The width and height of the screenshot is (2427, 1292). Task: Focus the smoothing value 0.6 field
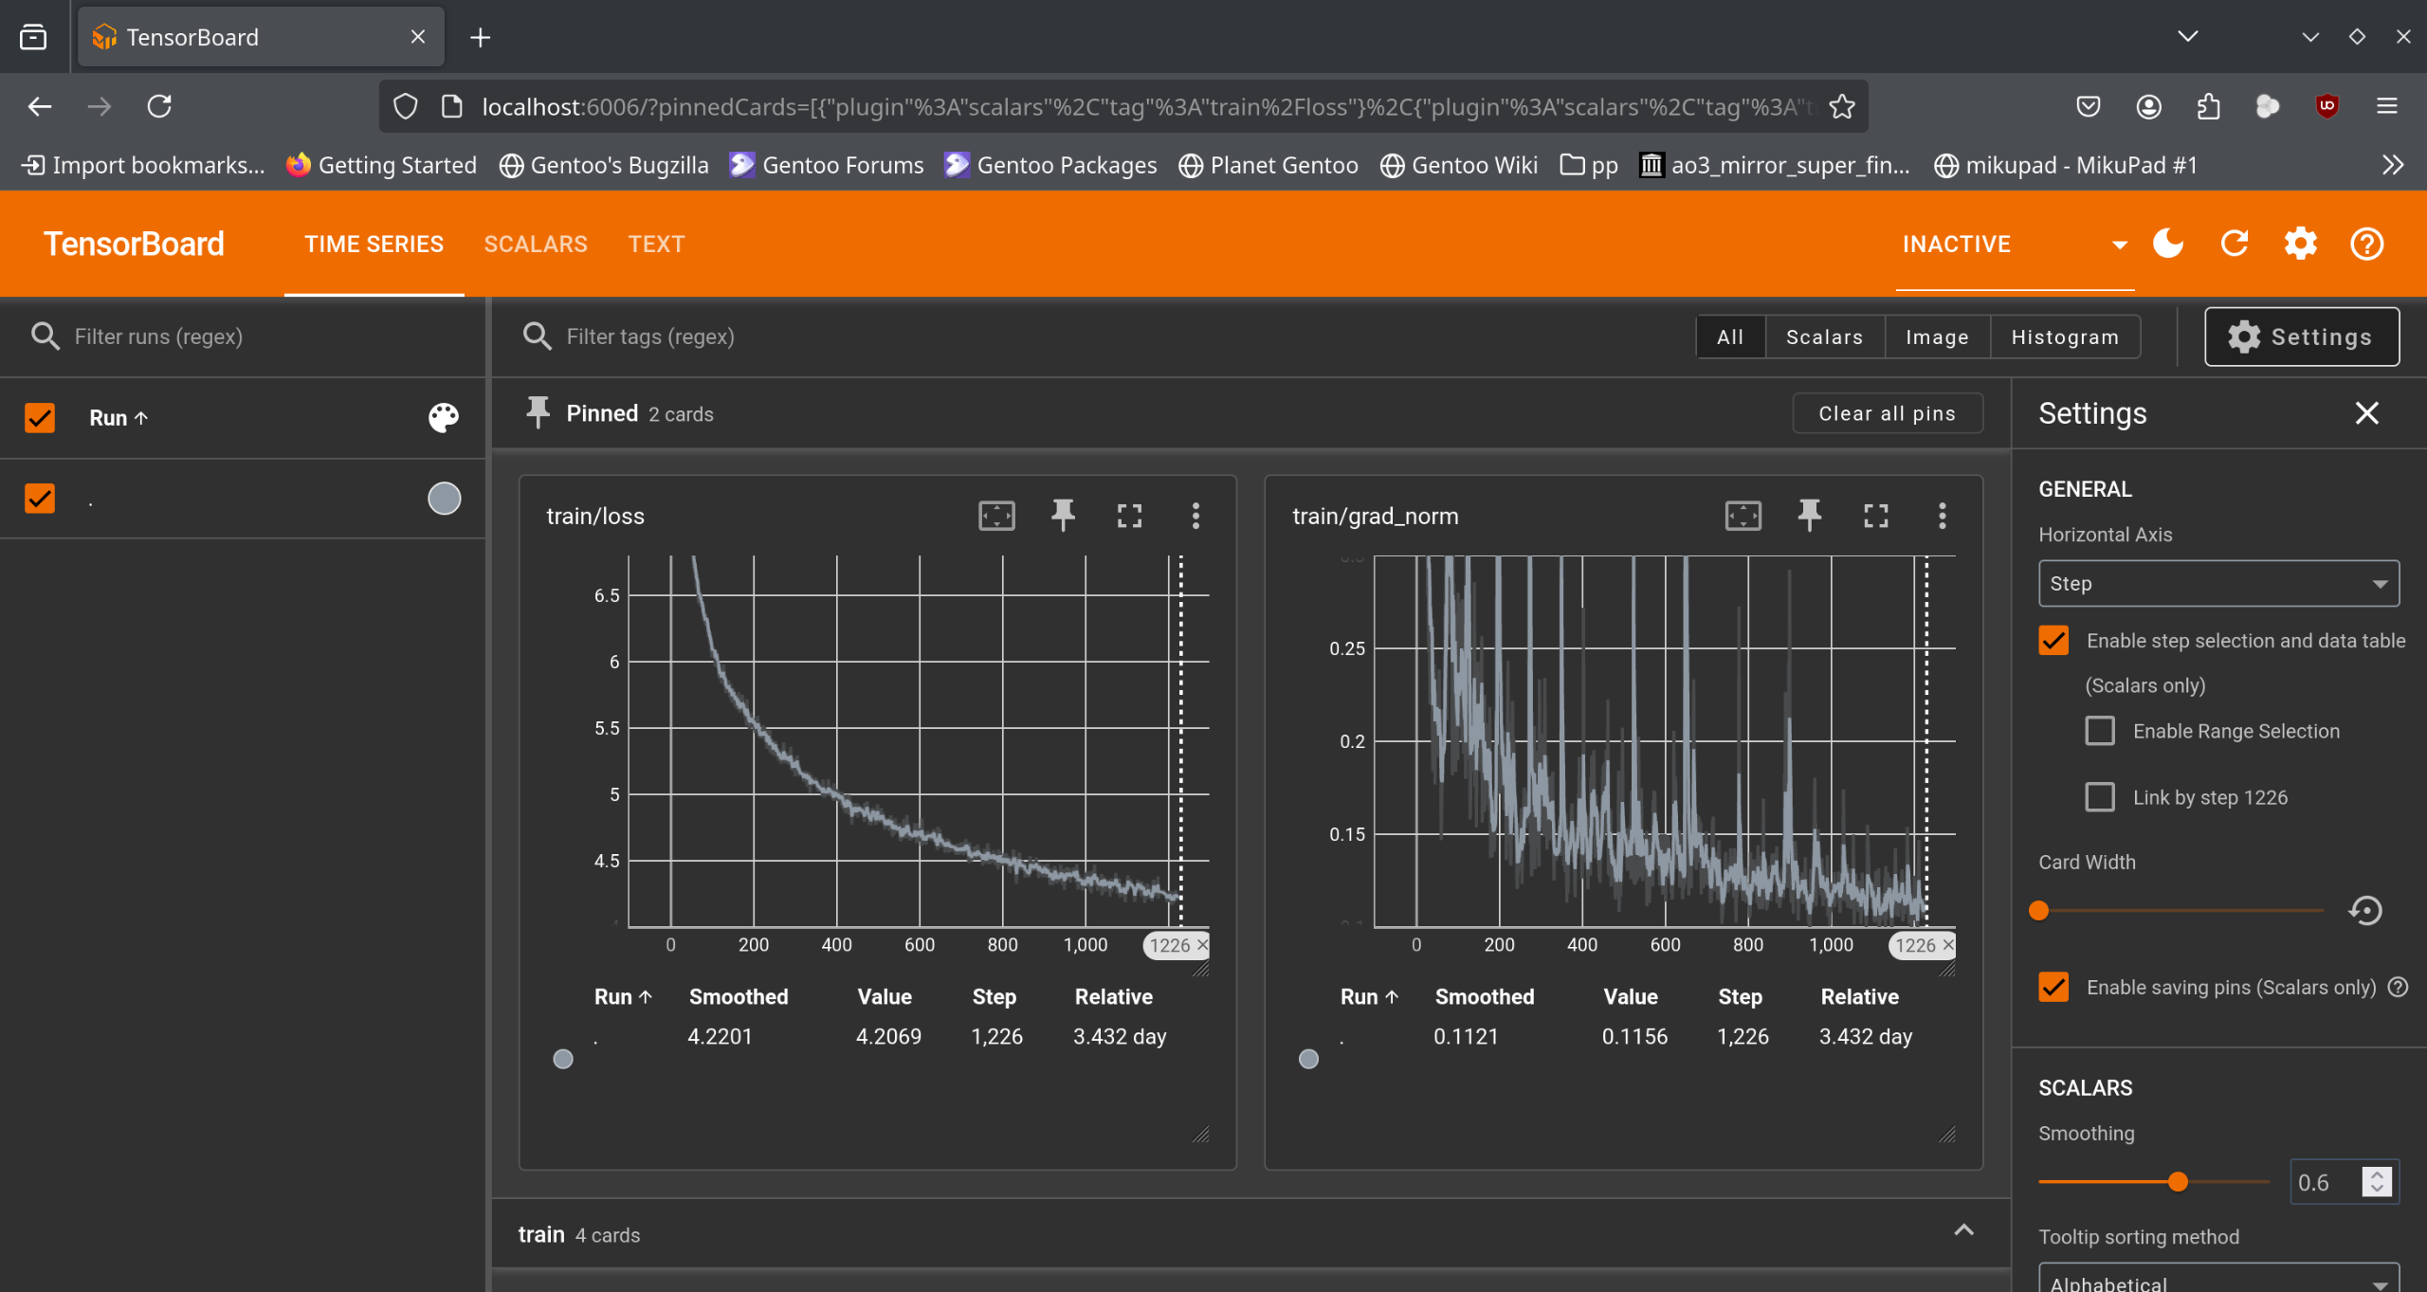pos(2325,1182)
